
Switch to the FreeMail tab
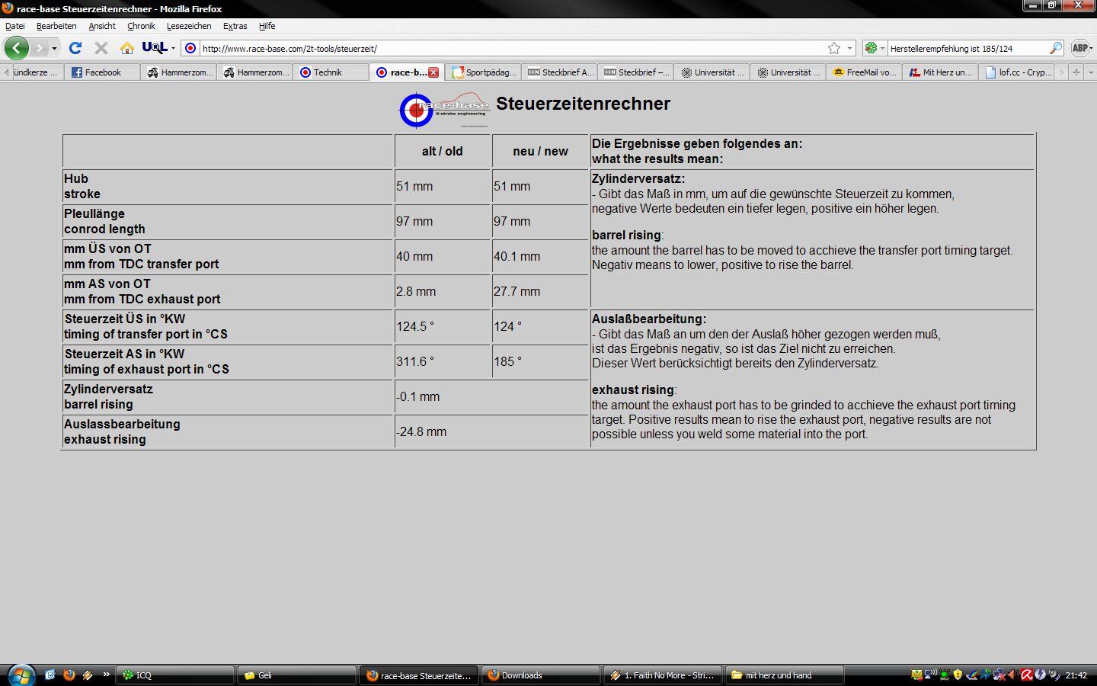[864, 72]
